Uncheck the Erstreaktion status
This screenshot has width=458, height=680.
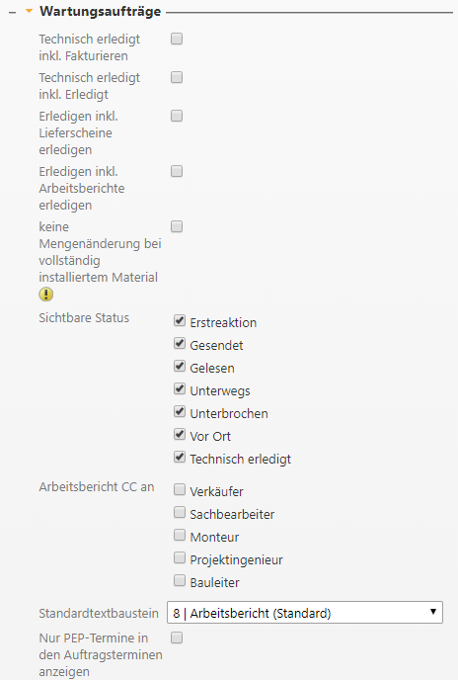(x=180, y=321)
